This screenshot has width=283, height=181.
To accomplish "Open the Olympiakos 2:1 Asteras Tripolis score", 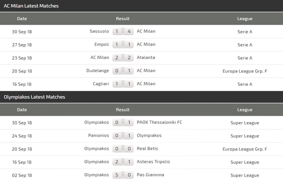I will [123, 162].
